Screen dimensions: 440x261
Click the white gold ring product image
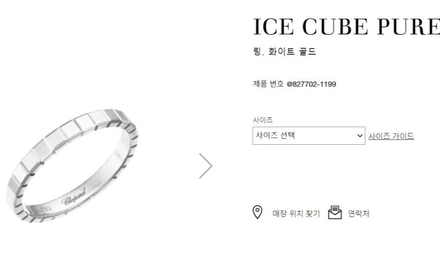coord(72,166)
